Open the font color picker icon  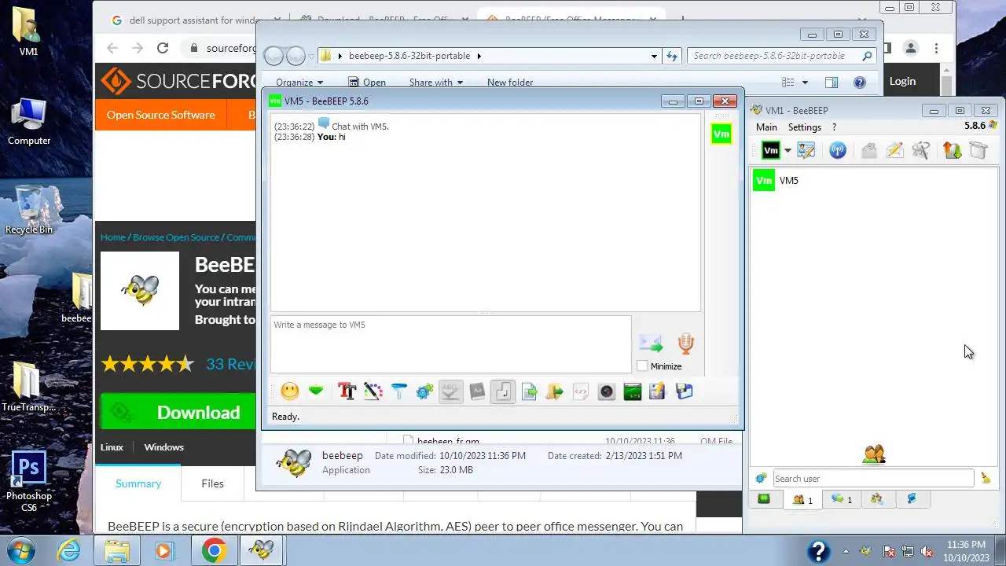tap(373, 391)
